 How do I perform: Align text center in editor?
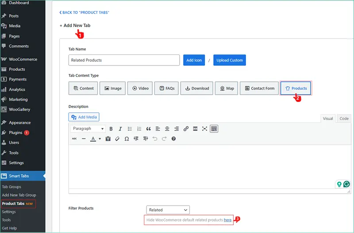pos(167,128)
